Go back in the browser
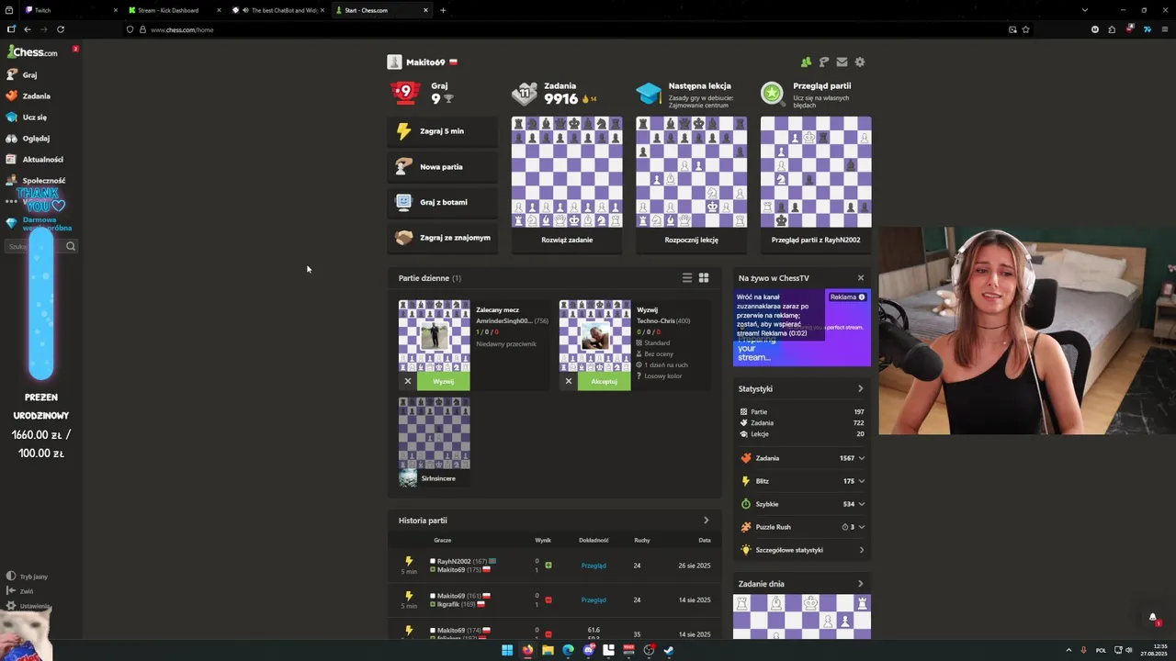The width and height of the screenshot is (1176, 661). [x=28, y=29]
